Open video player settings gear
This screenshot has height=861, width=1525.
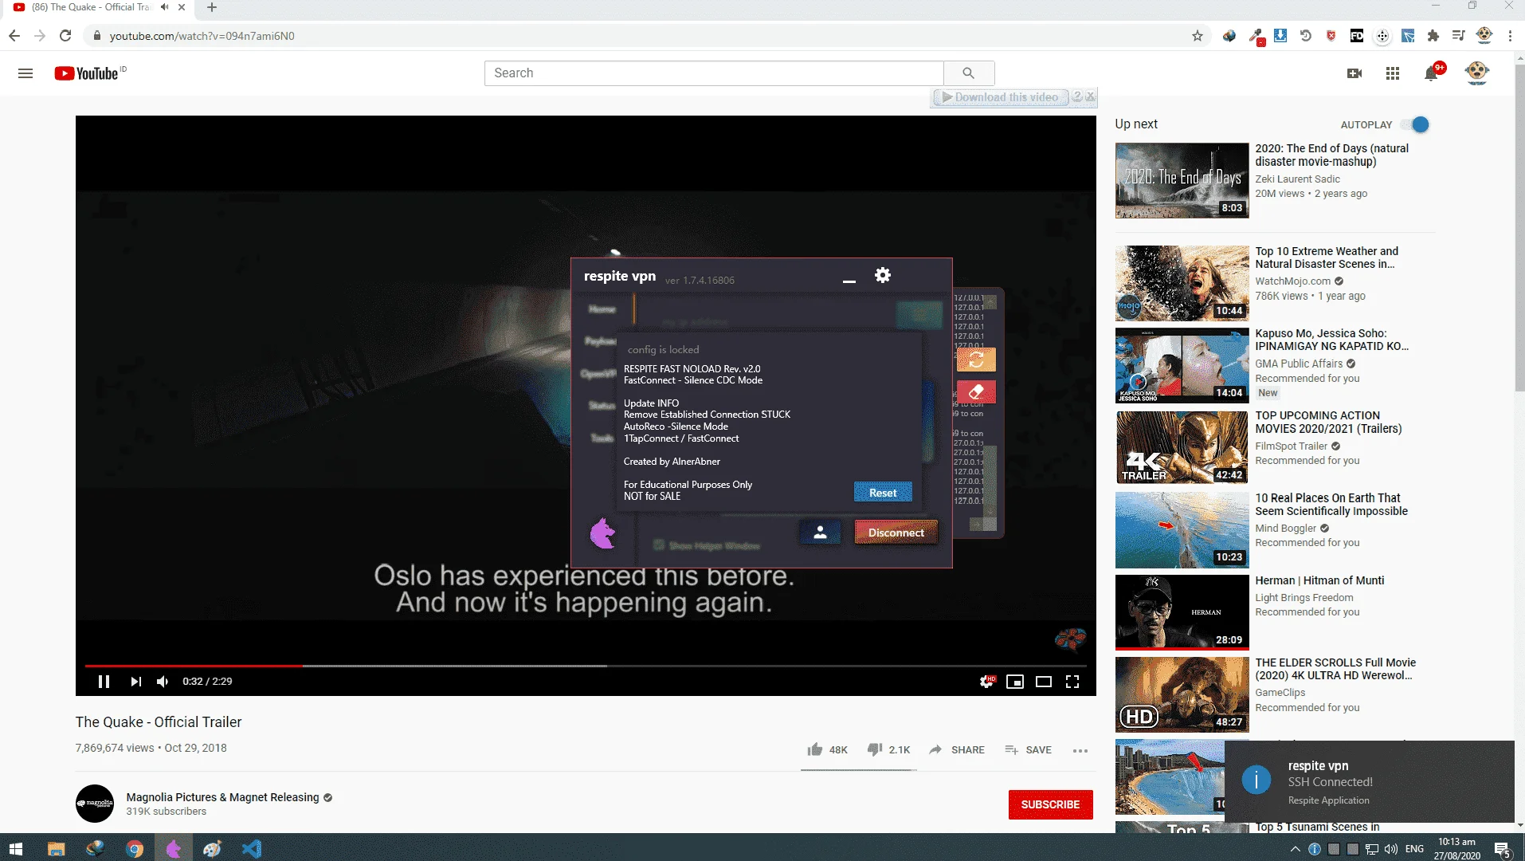pyautogui.click(x=986, y=682)
